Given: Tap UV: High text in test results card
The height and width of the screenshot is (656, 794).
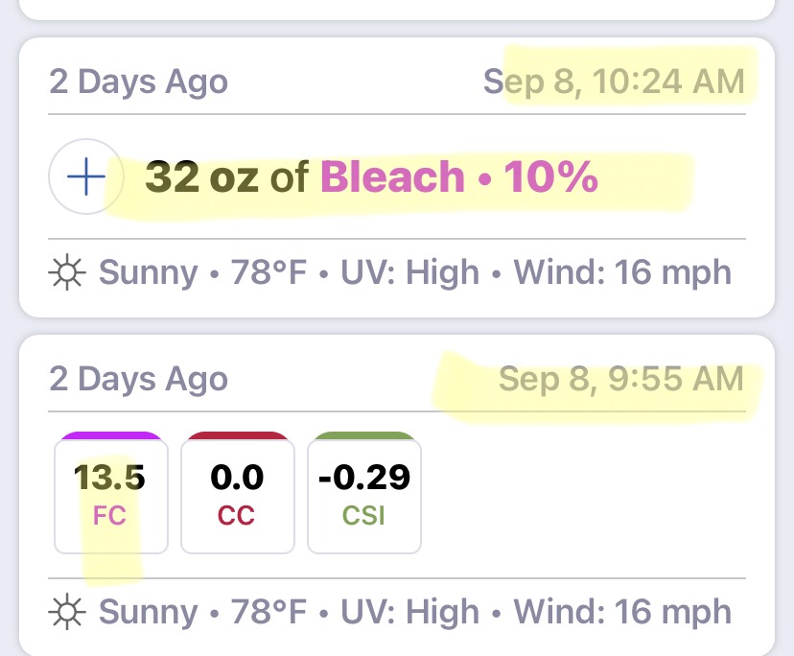Looking at the screenshot, I should click(x=410, y=612).
